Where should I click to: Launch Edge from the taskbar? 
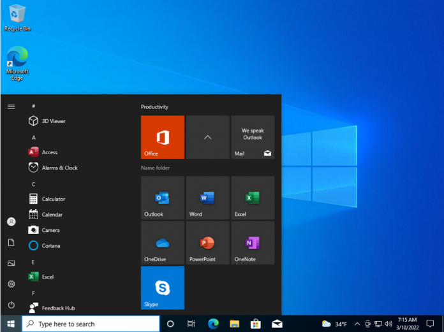coord(213,324)
